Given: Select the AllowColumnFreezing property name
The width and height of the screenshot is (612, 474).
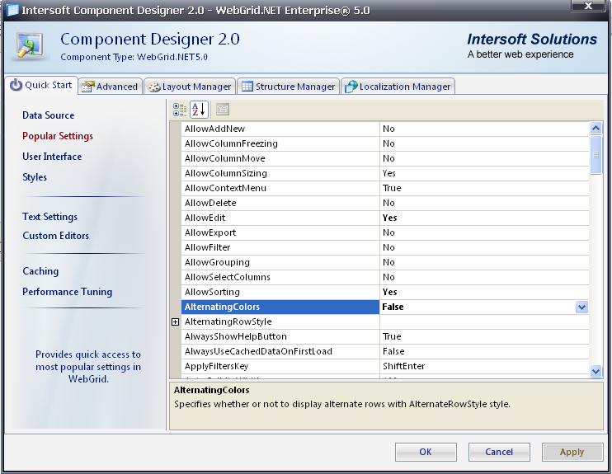Looking at the screenshot, I should [231, 143].
